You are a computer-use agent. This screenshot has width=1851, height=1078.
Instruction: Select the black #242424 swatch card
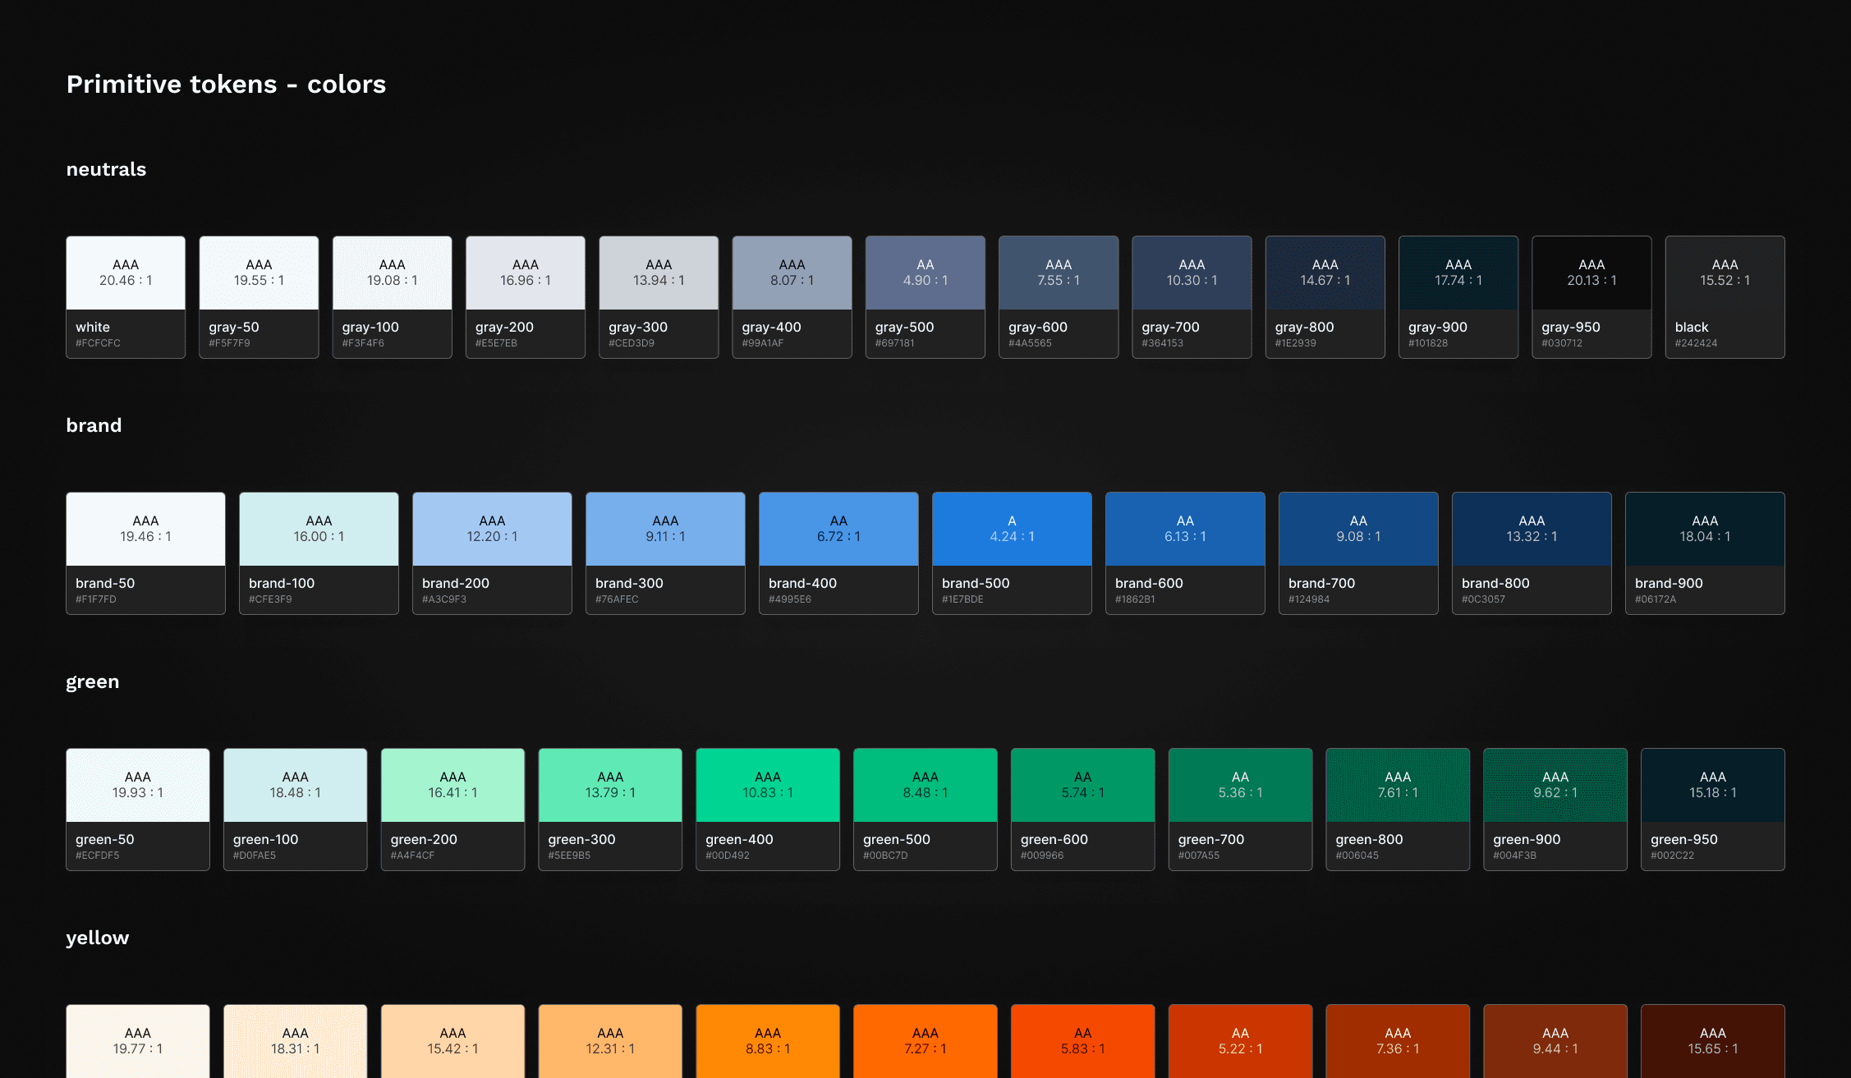(x=1724, y=296)
